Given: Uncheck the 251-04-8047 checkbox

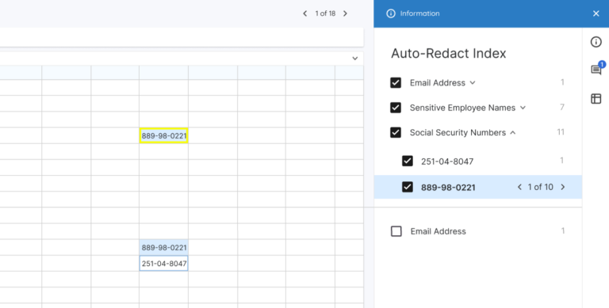Looking at the screenshot, I should tap(408, 161).
